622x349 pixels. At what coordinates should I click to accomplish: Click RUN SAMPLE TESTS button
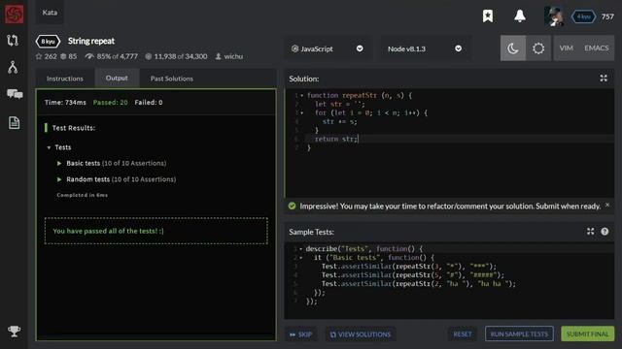519,333
